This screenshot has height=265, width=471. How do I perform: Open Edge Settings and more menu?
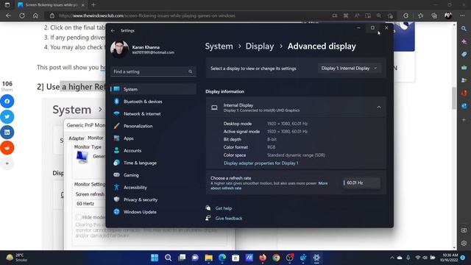(x=462, y=15)
